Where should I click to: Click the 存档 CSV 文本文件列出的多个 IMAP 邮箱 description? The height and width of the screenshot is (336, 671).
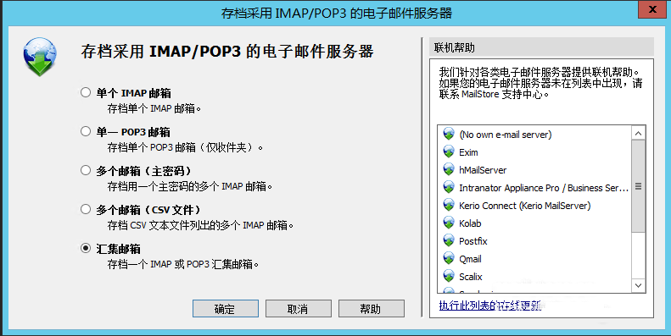(x=200, y=225)
